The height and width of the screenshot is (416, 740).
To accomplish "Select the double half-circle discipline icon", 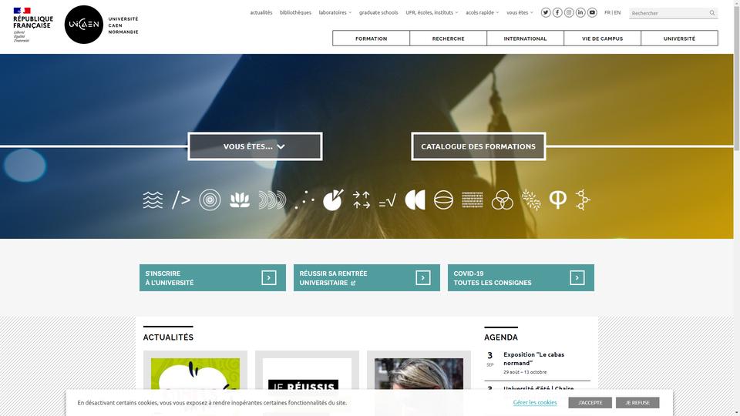I will pos(415,200).
